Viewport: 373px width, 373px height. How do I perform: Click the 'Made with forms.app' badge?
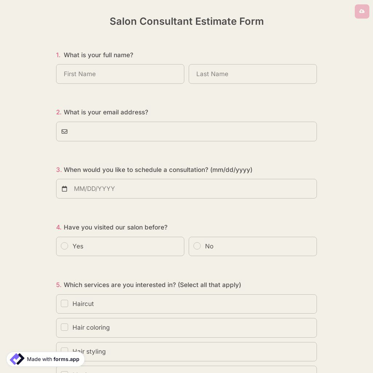(x=45, y=359)
